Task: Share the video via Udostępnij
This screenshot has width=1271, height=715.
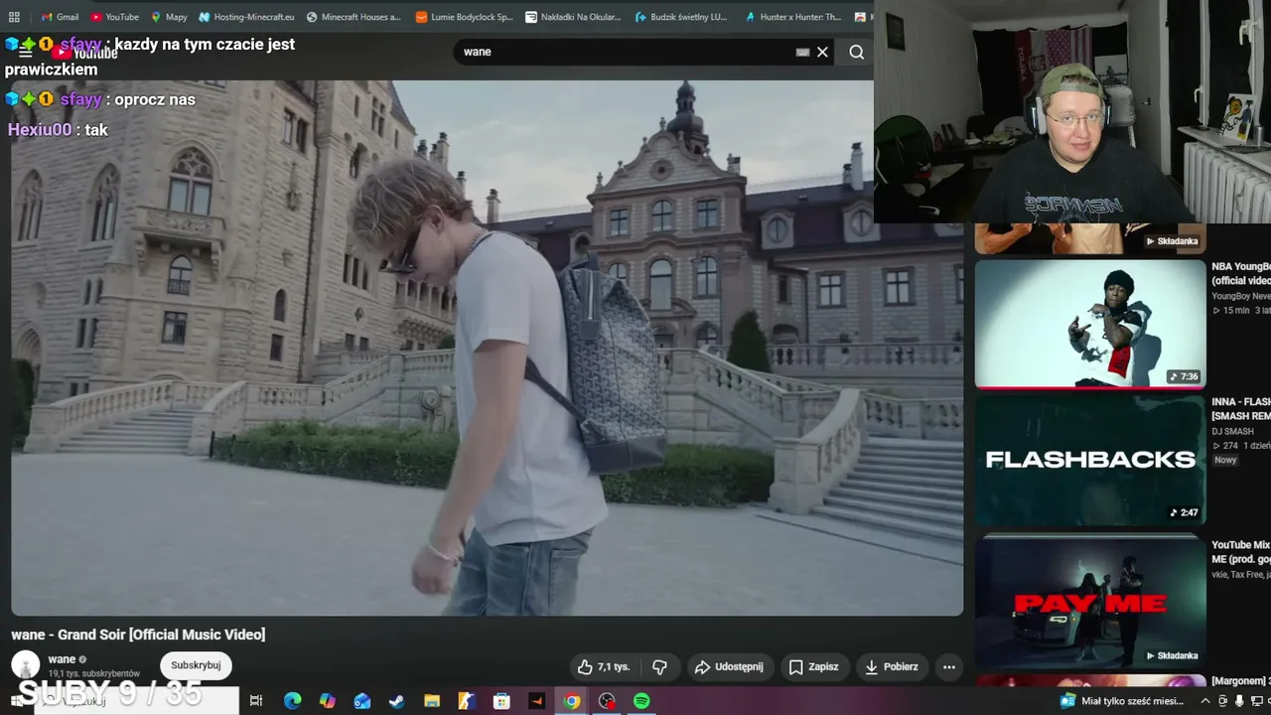Action: [729, 667]
